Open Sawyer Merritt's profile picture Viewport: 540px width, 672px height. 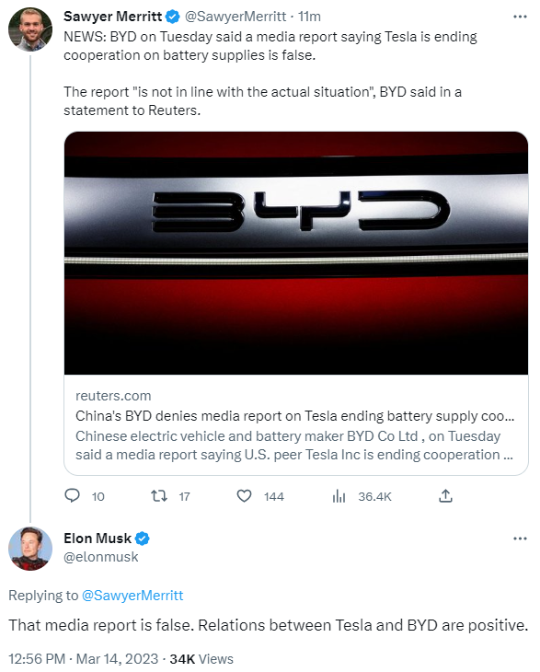tap(30, 29)
